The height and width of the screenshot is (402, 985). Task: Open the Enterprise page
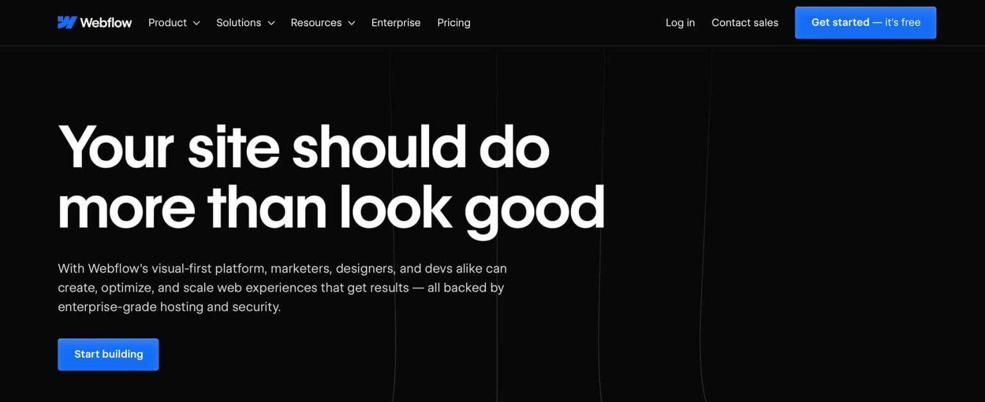pos(396,22)
